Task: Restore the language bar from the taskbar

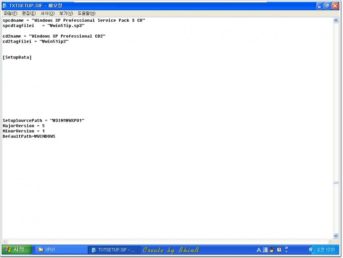Action: coord(287,248)
